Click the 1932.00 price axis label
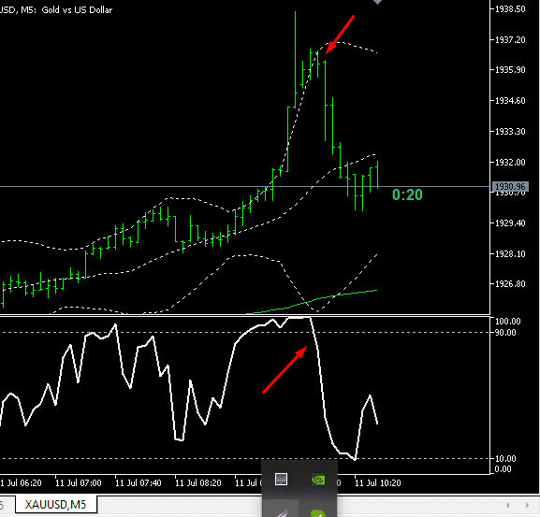Screen dimensions: 540x517 (510, 162)
